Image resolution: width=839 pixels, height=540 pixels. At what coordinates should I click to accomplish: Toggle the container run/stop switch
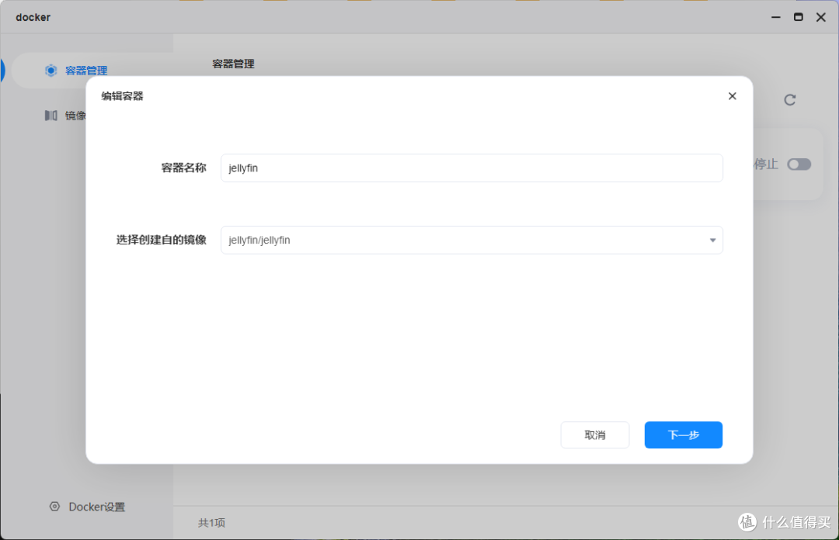point(799,164)
